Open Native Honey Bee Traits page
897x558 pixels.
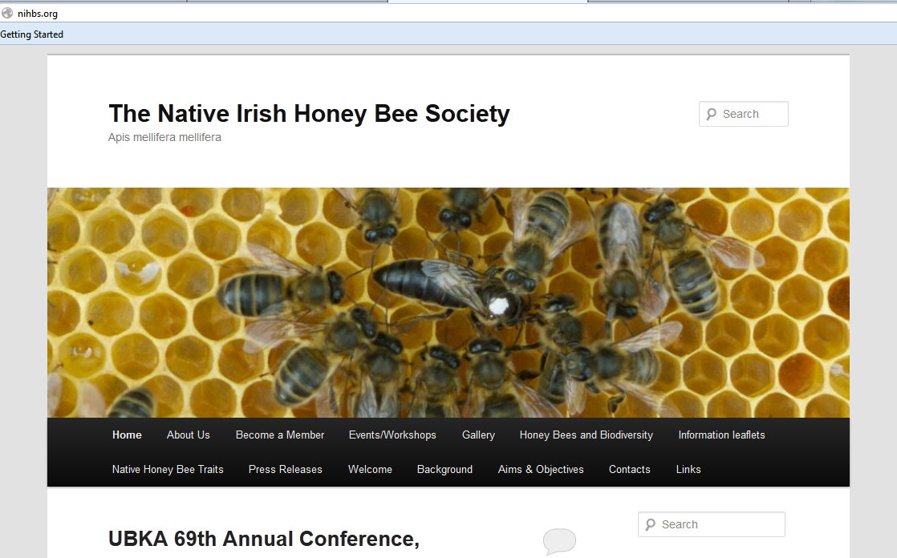[x=168, y=469]
